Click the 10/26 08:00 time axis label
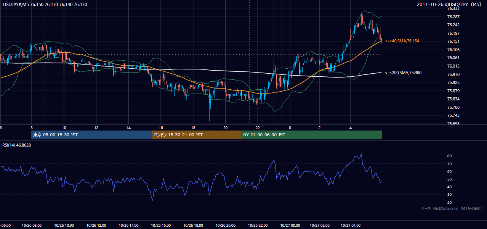This screenshot has height=229, width=487. (x=32, y=225)
